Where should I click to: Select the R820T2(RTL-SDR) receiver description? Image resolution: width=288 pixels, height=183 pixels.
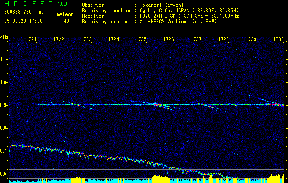[190, 16]
